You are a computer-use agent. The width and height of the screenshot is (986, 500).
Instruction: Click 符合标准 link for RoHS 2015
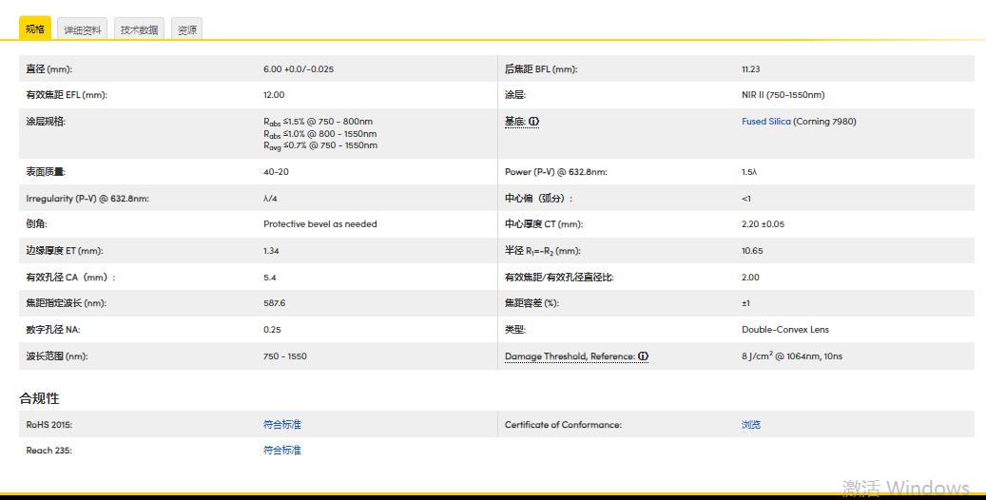281,425
